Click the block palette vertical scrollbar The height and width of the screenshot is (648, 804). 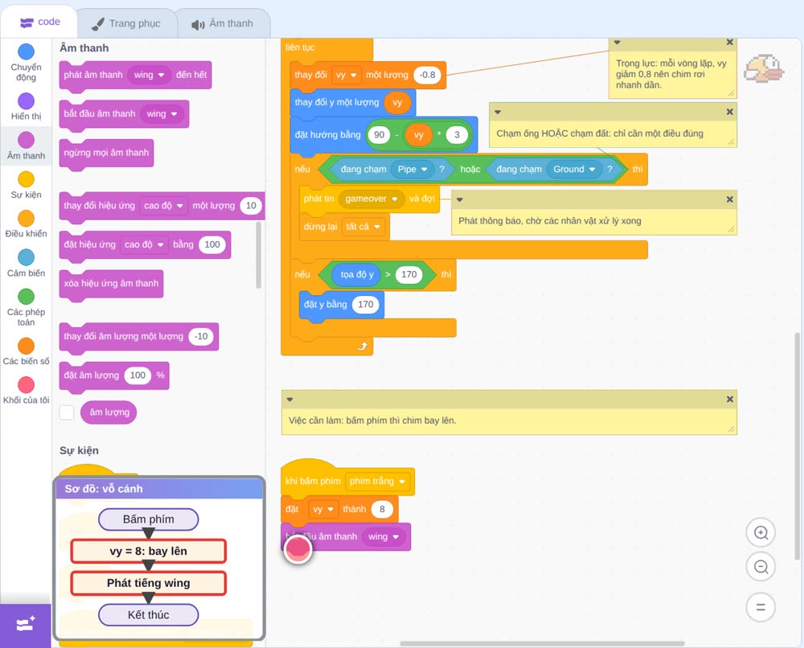pos(258,255)
